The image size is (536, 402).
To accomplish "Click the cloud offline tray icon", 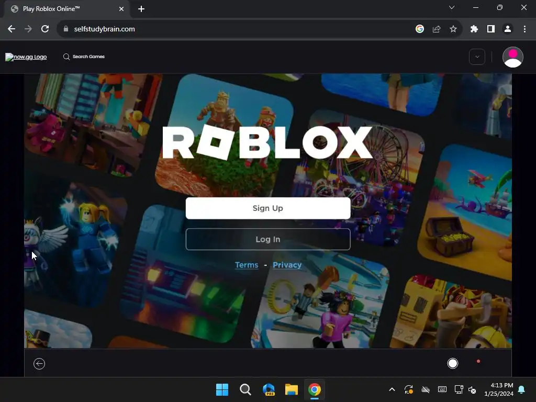I will point(425,389).
